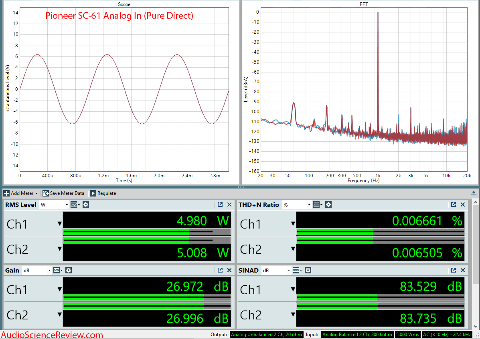Pop out the RMS Level meter
Viewport: 480px width, 339px height.
[220, 205]
